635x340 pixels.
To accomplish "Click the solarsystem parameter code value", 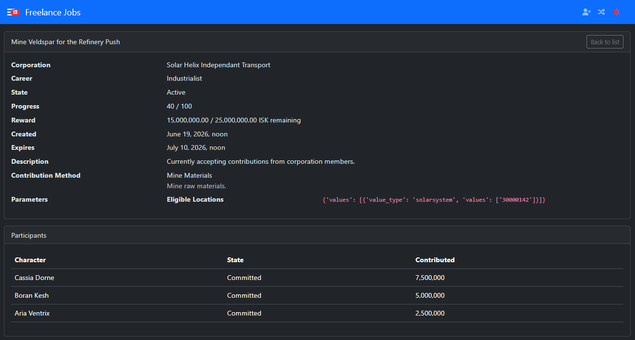I will (x=434, y=200).
